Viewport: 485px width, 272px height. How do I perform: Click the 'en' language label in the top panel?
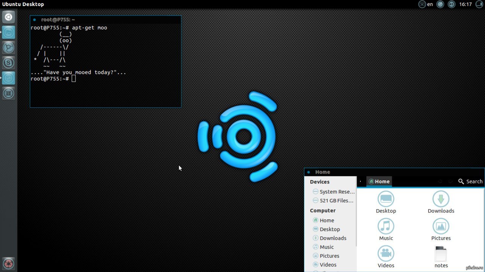click(430, 4)
